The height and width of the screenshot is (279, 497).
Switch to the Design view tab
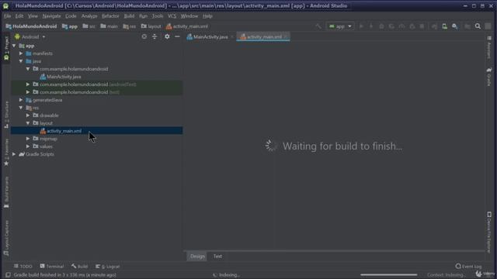pos(197,257)
